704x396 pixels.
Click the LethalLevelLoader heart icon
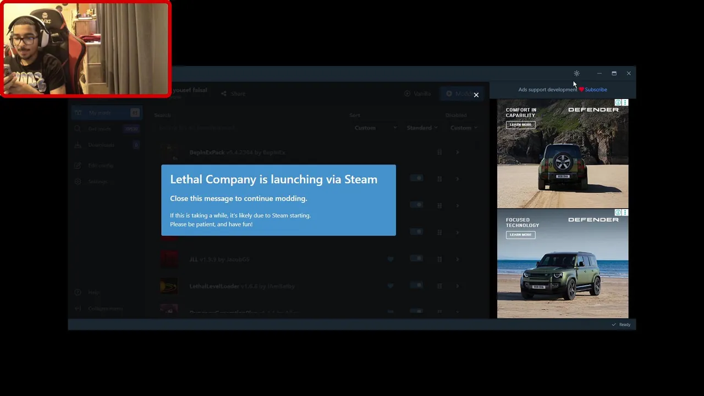pyautogui.click(x=391, y=286)
